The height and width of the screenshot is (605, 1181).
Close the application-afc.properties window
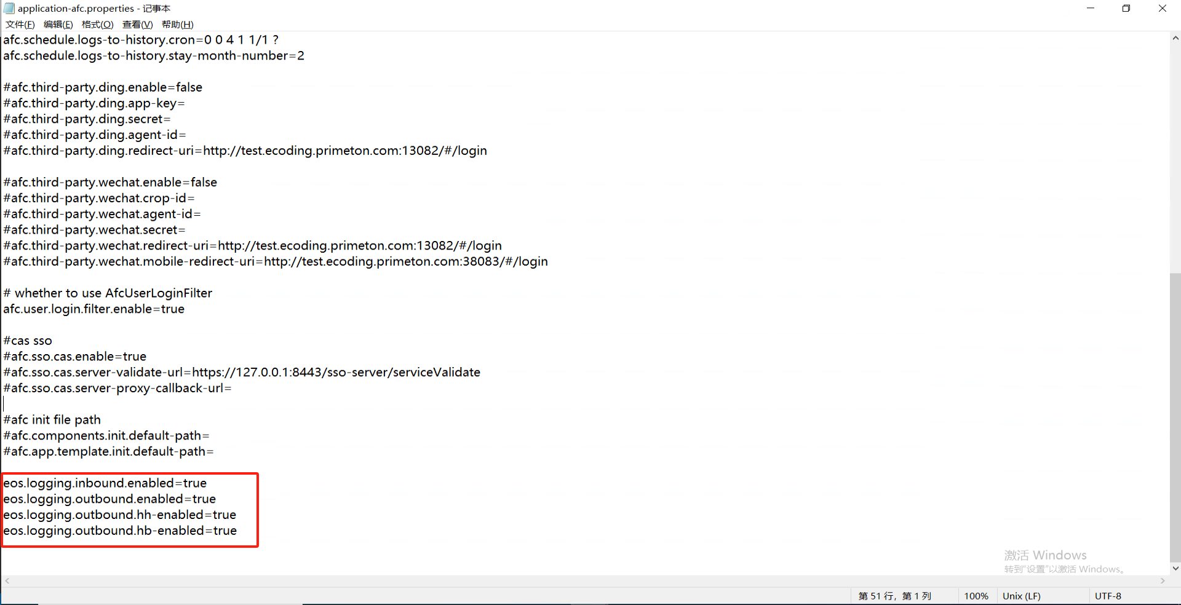tap(1163, 9)
